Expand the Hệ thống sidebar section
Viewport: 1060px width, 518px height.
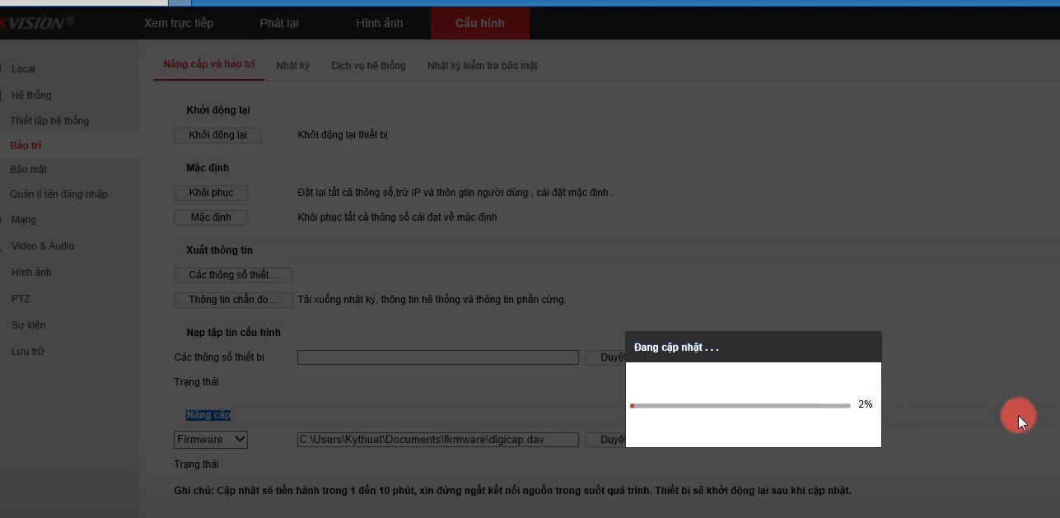click(31, 96)
